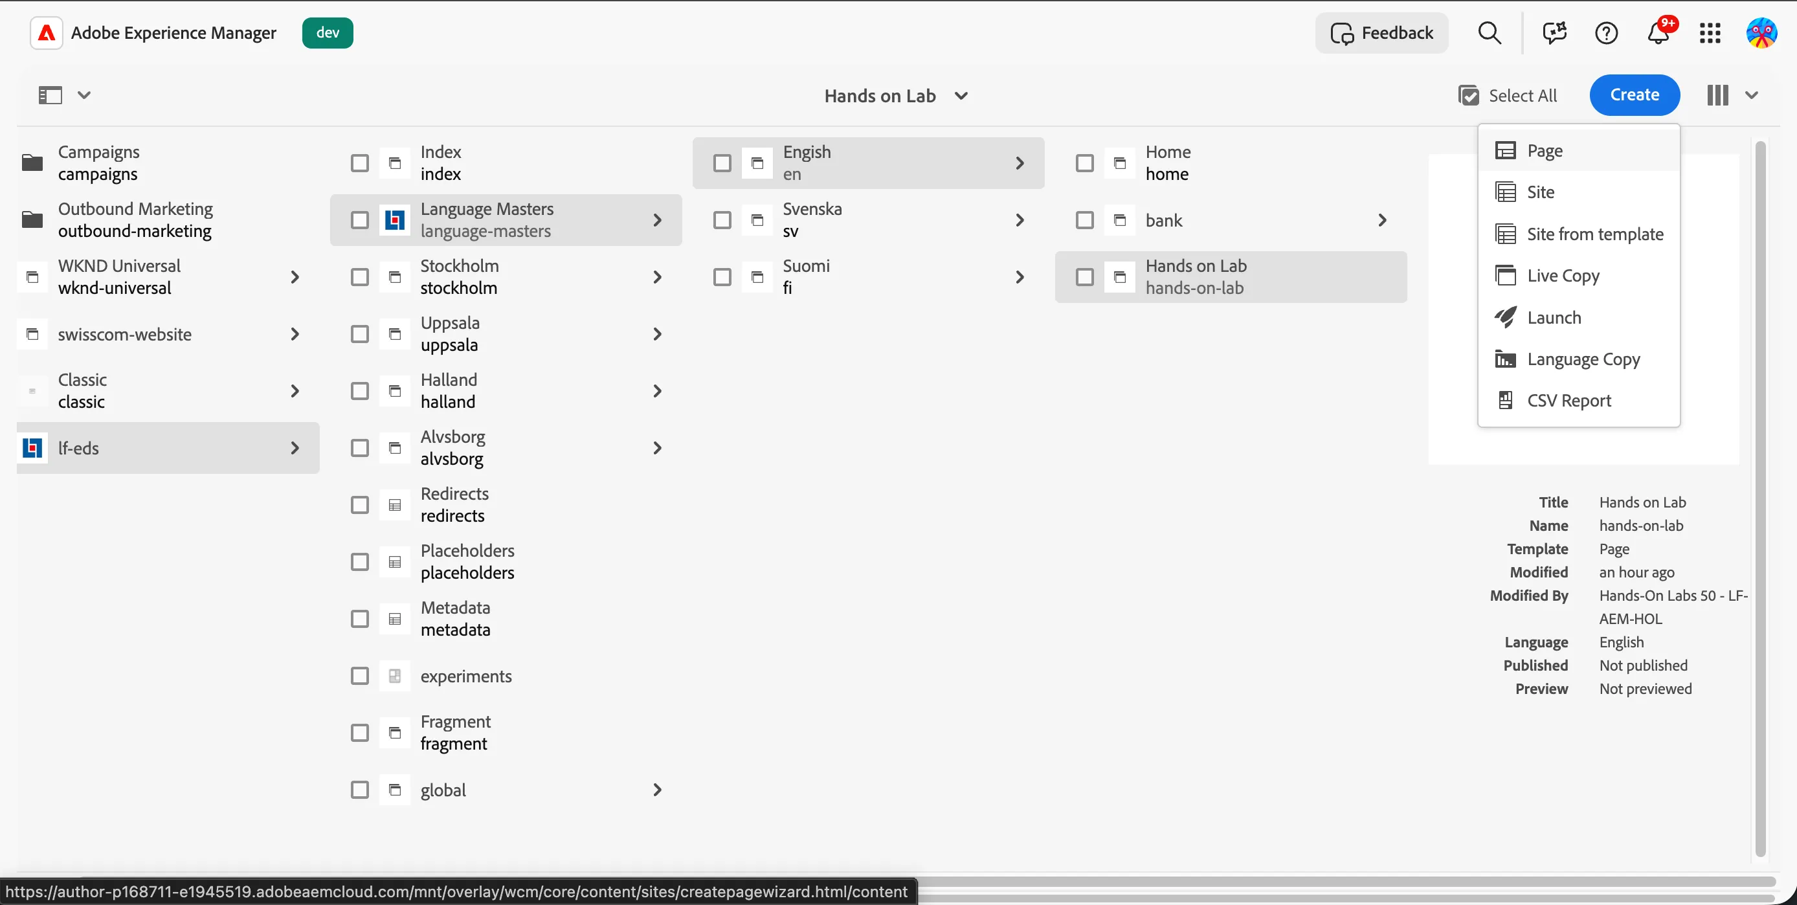Open the apps grid switcher icon

pyautogui.click(x=1710, y=33)
